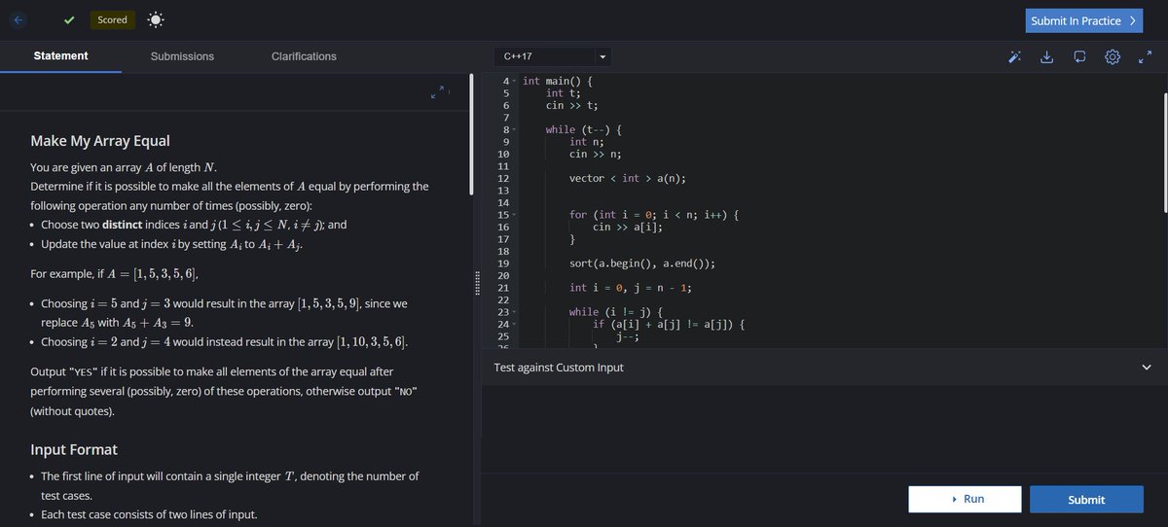This screenshot has width=1168, height=527.
Task: Toggle the light/dark theme sun icon
Action: pos(157,19)
